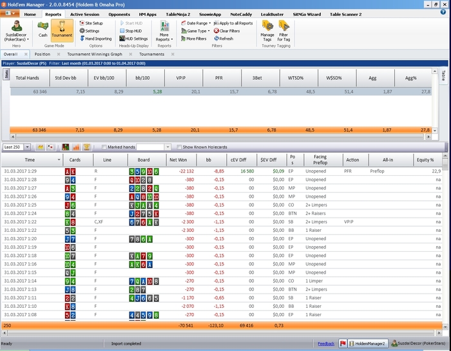Open the hero player SuzdalDecor selector

pyautogui.click(x=16, y=31)
